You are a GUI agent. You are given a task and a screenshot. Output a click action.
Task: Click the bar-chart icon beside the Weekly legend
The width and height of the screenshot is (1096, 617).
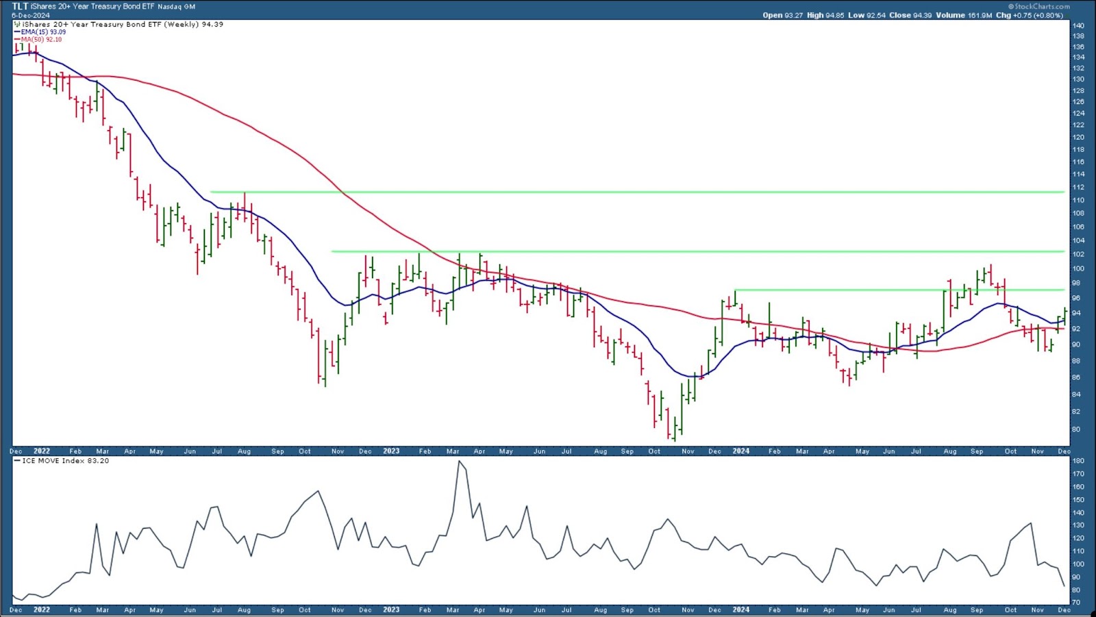pyautogui.click(x=17, y=24)
